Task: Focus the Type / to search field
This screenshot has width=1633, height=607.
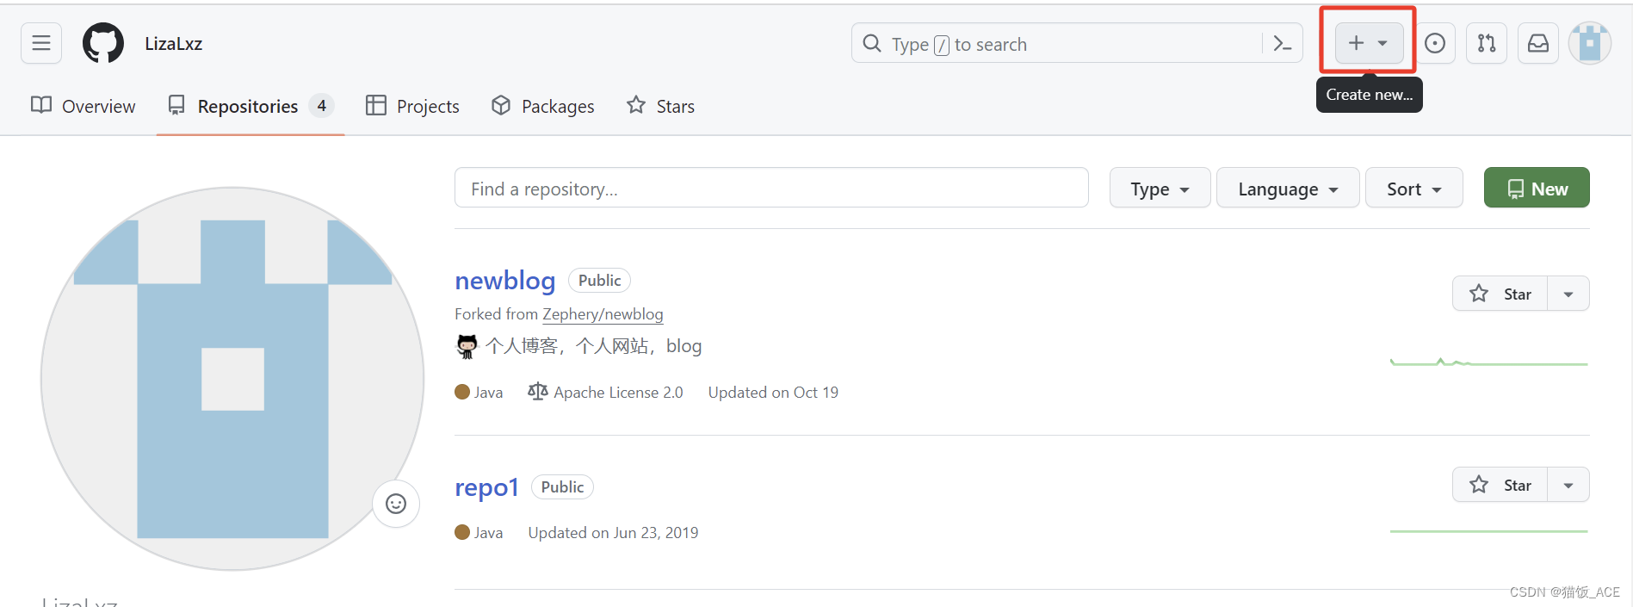Action: [1077, 44]
